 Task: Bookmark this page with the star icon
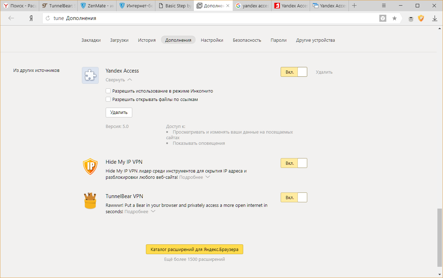[x=394, y=18]
